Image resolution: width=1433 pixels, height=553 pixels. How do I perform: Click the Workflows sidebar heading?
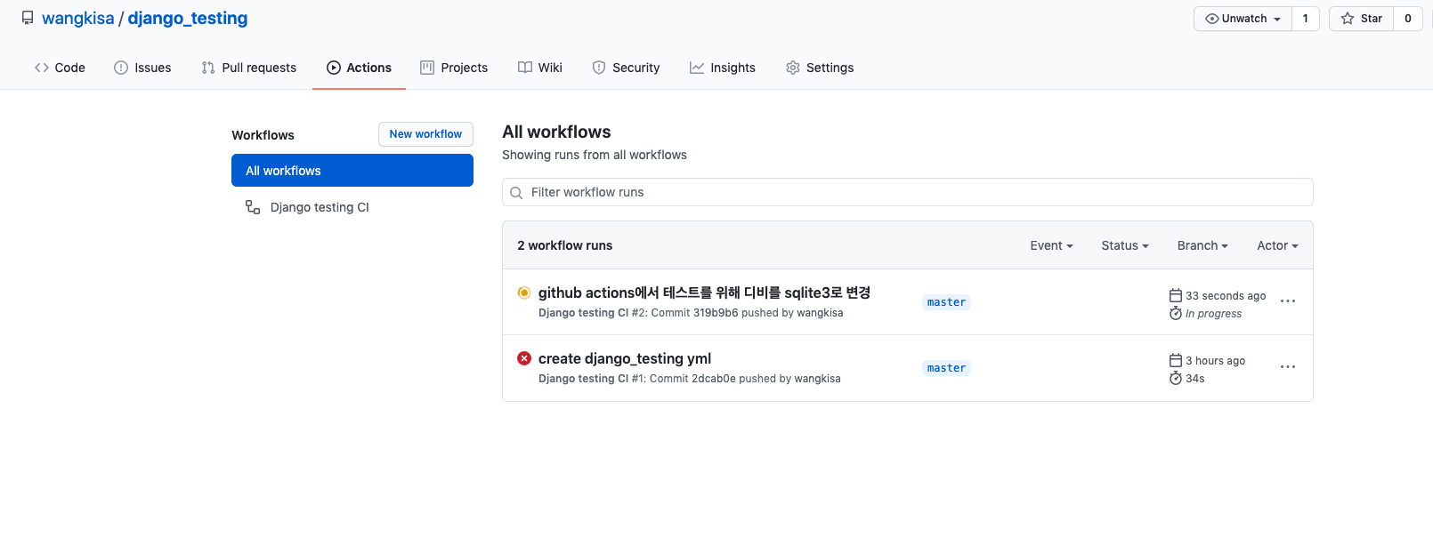(263, 135)
